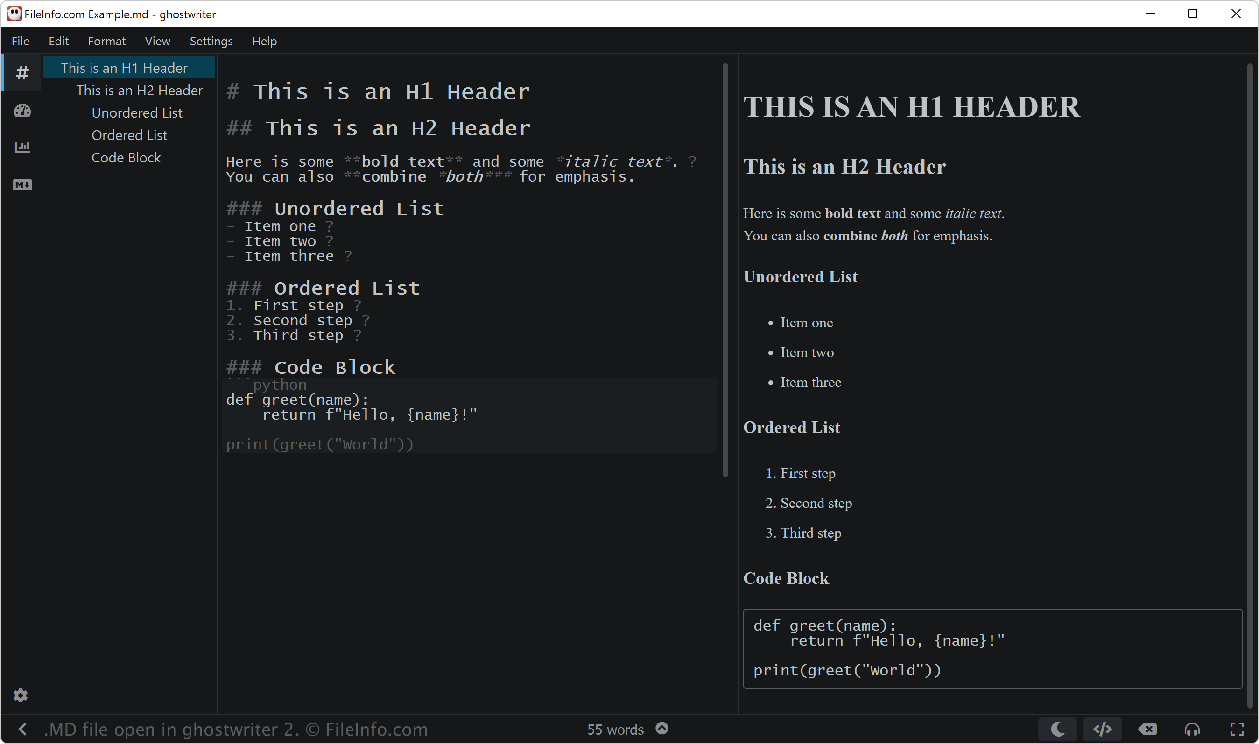1259x744 pixels.
Task: Open the Settings menu
Action: click(x=211, y=41)
